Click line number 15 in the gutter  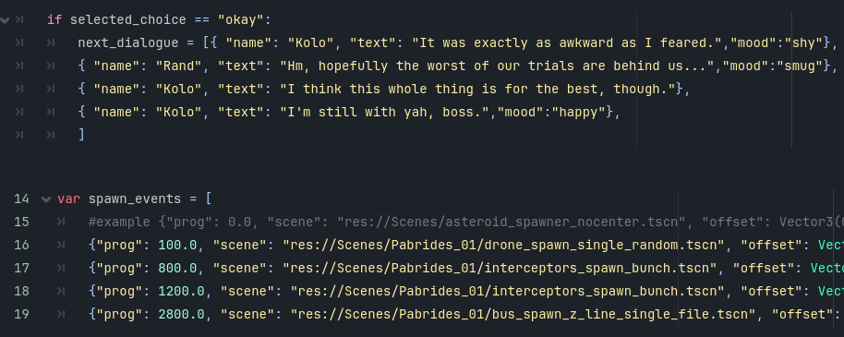click(21, 222)
